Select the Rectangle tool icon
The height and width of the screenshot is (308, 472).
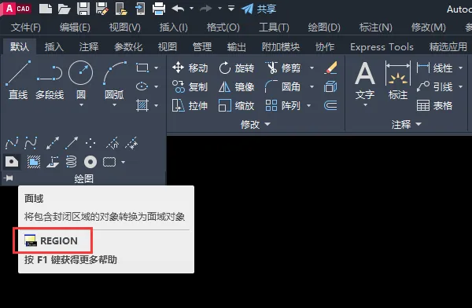[142, 68]
